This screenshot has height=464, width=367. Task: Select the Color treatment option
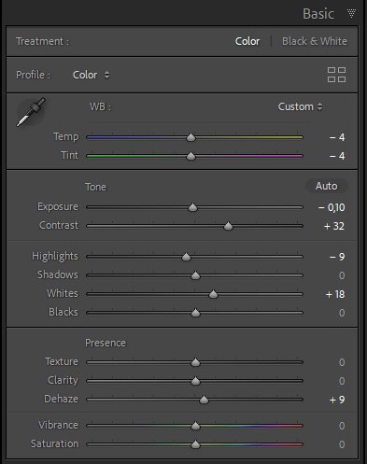[x=247, y=41]
